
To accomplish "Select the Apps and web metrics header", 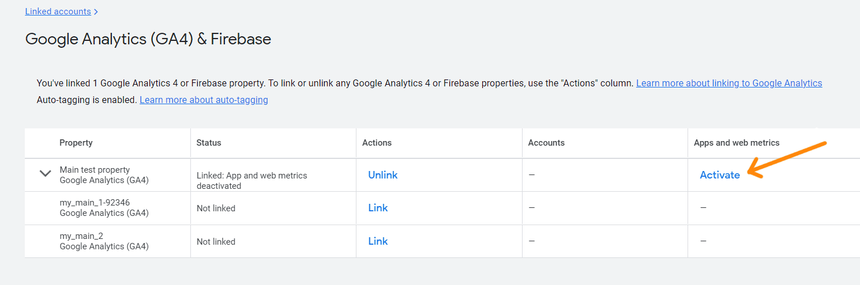I will coord(737,143).
